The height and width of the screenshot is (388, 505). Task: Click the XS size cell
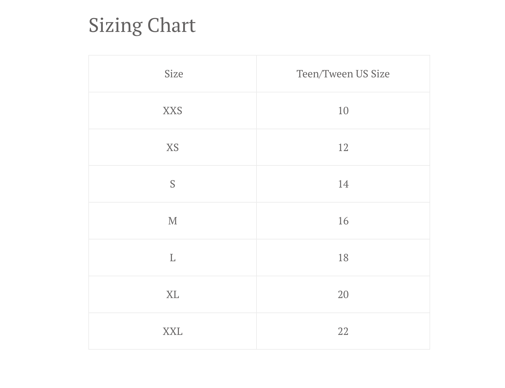(172, 147)
